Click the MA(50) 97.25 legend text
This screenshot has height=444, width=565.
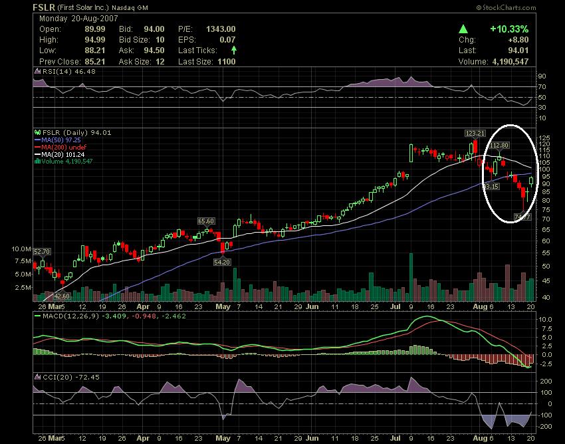(x=61, y=140)
